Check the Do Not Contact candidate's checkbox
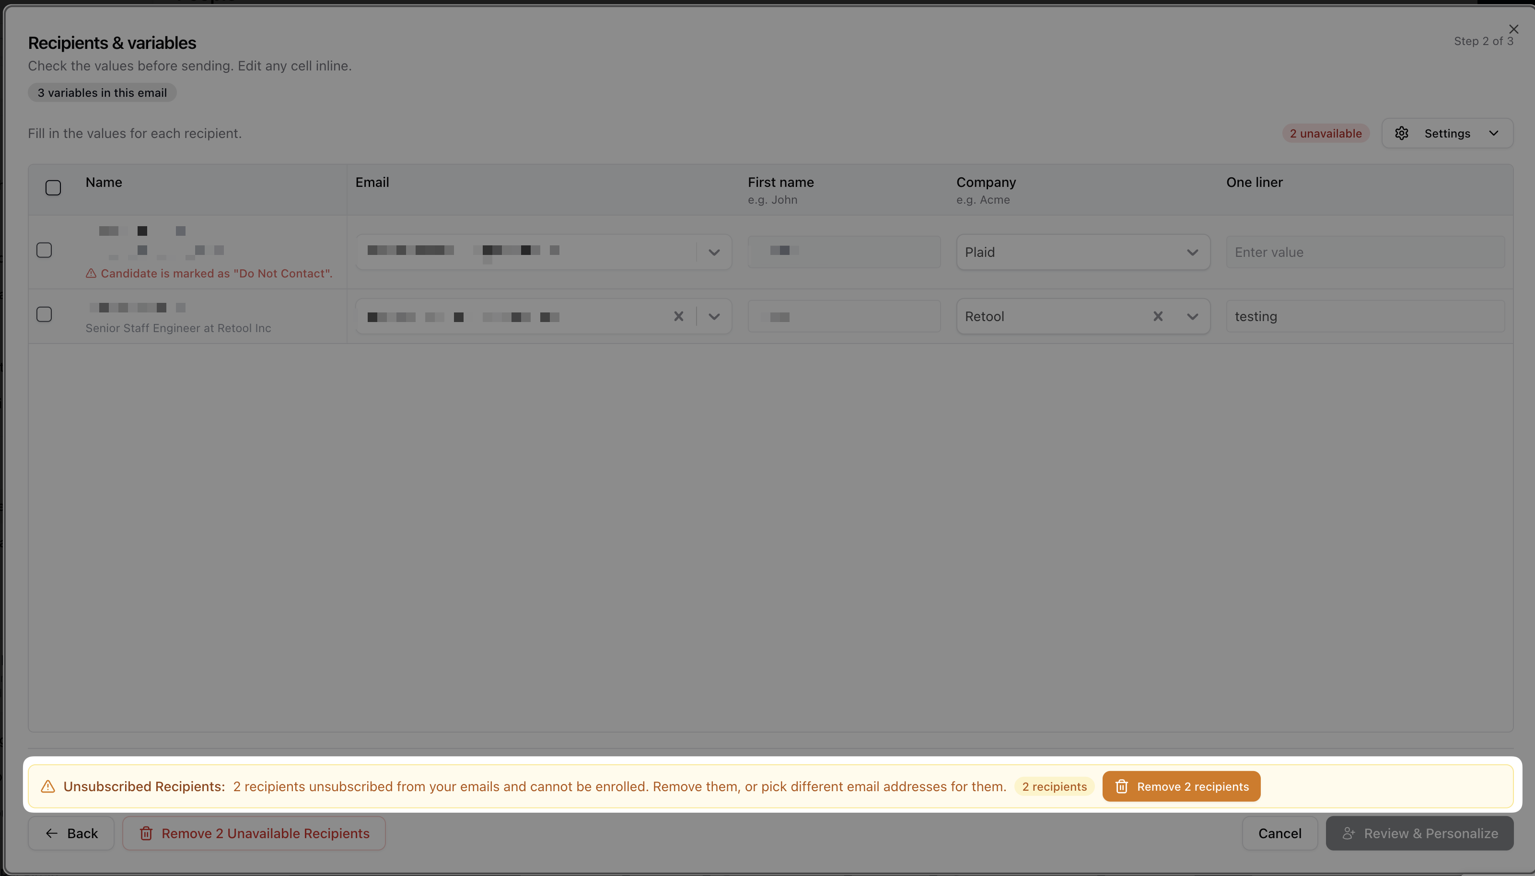The width and height of the screenshot is (1535, 876). click(x=44, y=250)
